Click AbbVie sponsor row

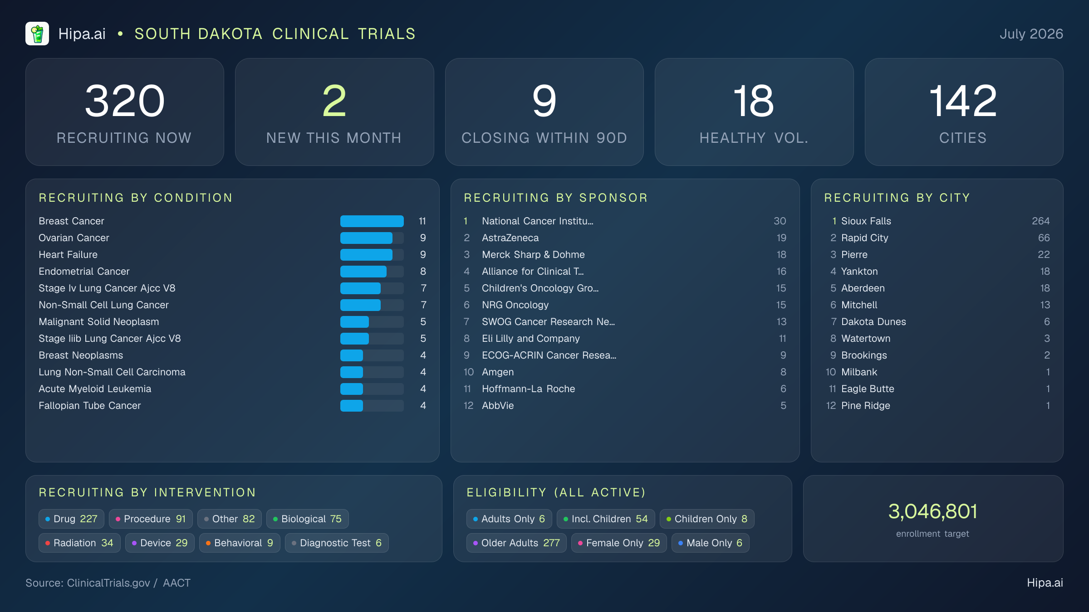tap(625, 406)
